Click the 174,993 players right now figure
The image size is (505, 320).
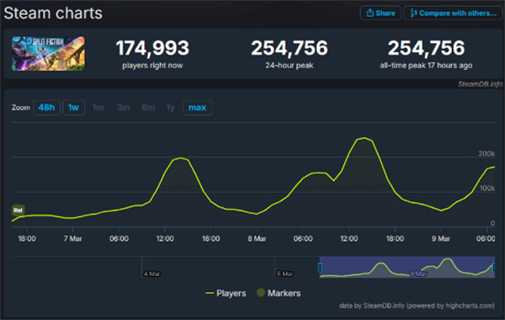pos(152,48)
